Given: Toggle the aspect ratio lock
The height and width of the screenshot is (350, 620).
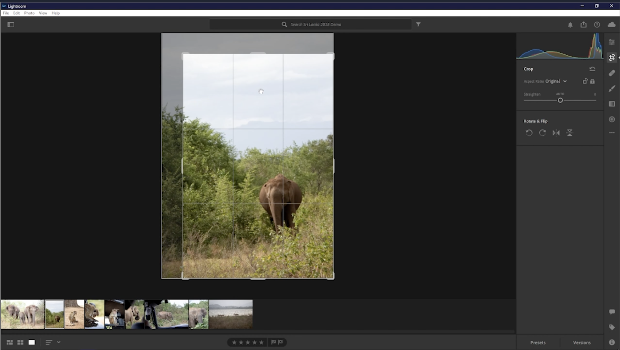Looking at the screenshot, I should point(592,81).
